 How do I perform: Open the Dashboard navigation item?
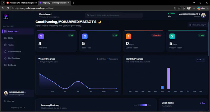coord(18,31)
